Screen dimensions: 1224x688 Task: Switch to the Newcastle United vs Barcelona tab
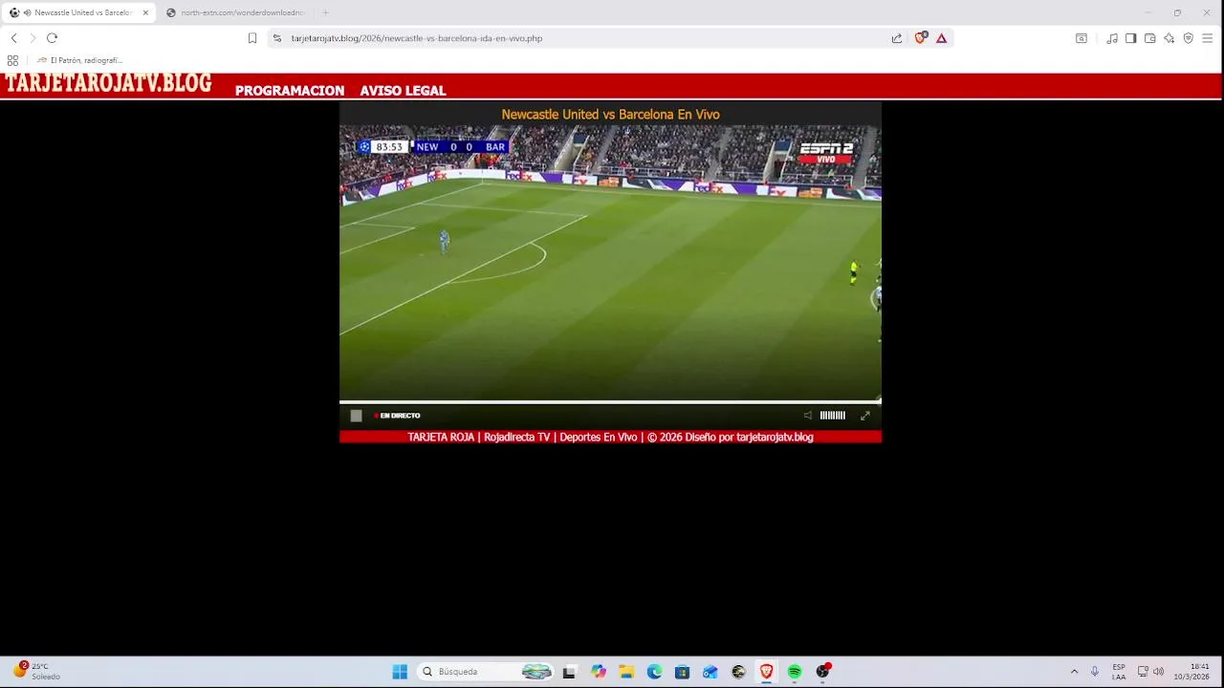coord(78,12)
